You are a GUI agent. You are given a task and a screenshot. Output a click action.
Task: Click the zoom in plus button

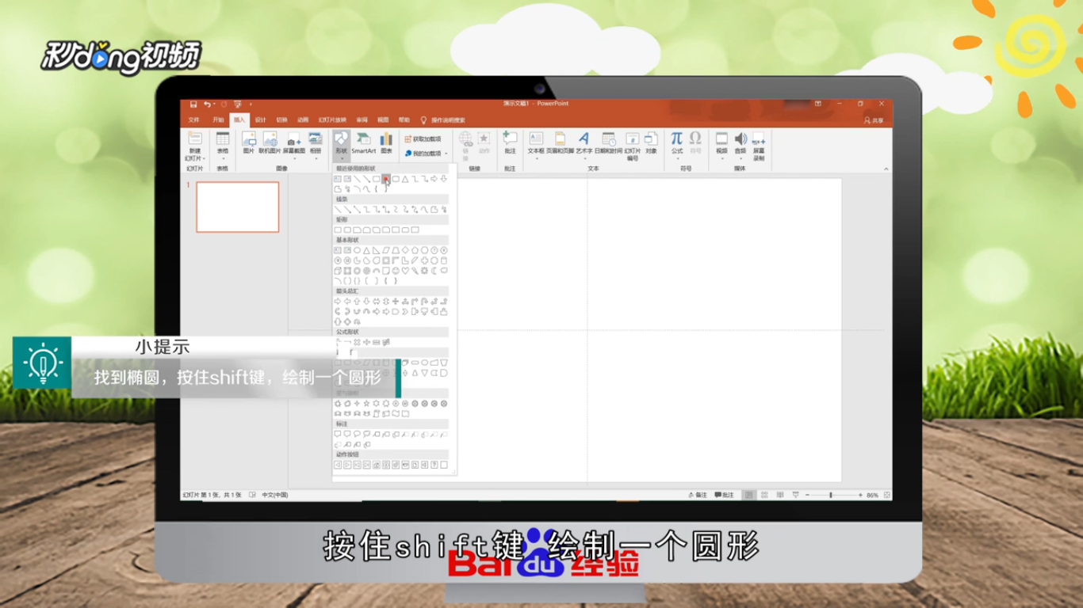pyautogui.click(x=860, y=495)
